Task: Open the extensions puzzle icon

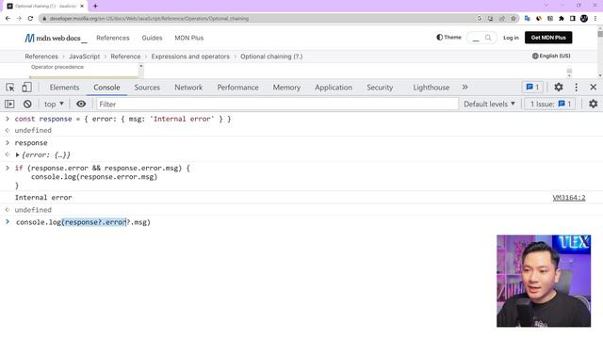Action: tap(562, 19)
